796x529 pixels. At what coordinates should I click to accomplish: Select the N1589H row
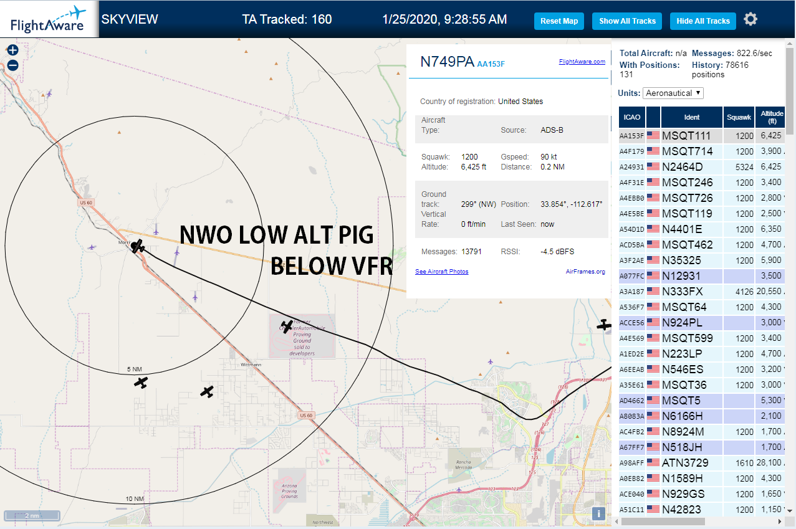click(703, 479)
